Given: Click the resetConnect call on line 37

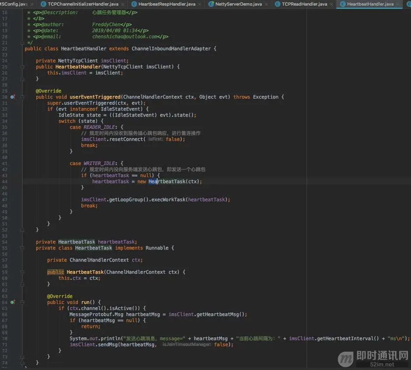Looking at the screenshot, I should click(126, 139).
